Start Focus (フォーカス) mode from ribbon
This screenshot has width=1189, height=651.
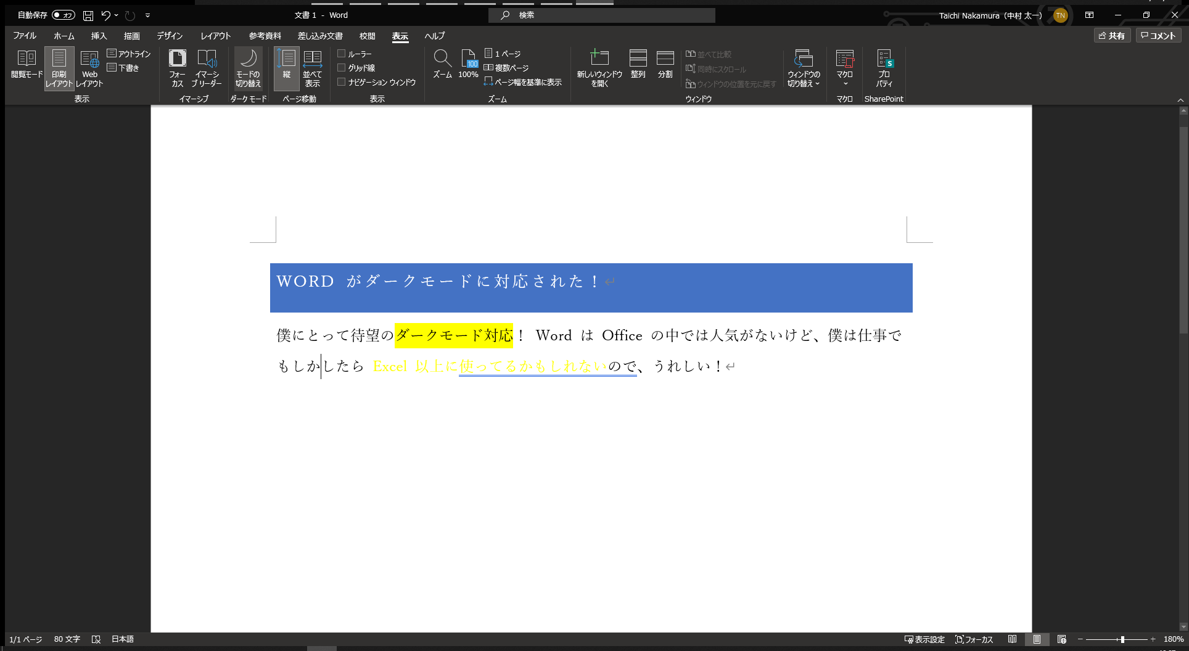point(178,68)
